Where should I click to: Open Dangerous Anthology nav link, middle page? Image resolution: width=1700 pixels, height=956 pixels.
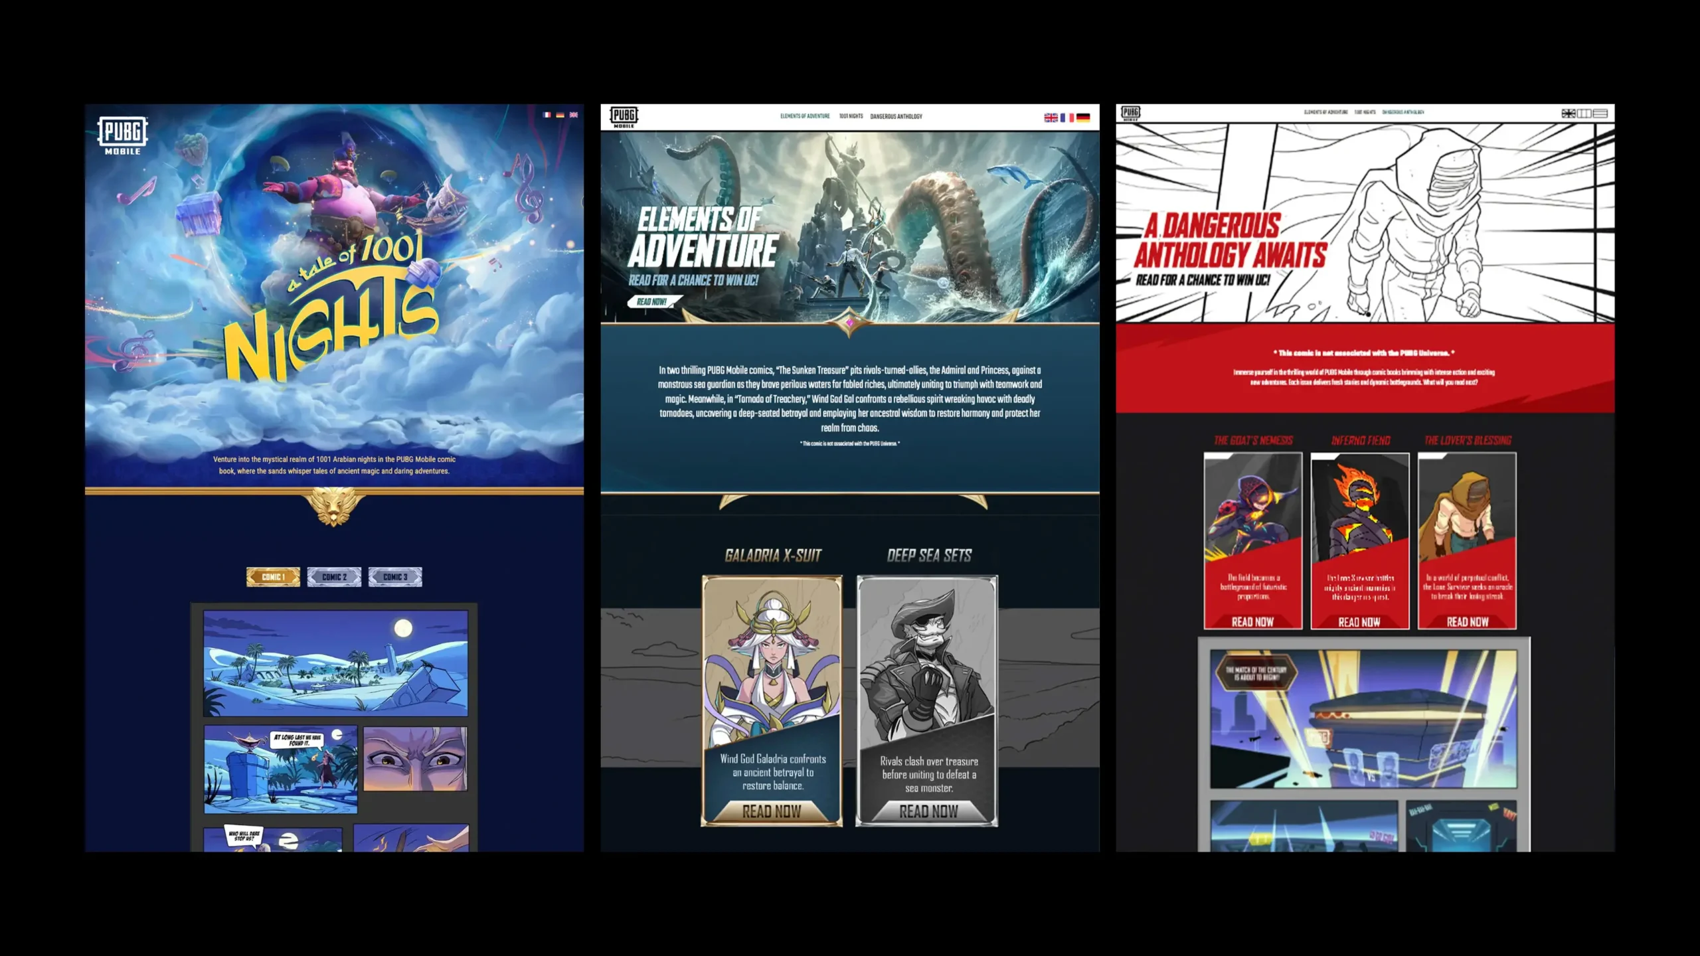click(x=896, y=116)
